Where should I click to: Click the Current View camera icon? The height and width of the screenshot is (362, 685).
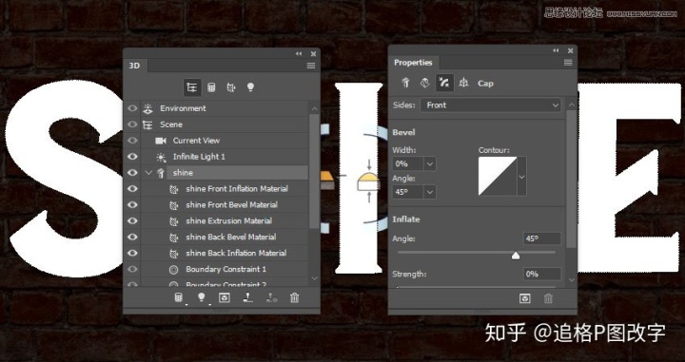point(161,141)
